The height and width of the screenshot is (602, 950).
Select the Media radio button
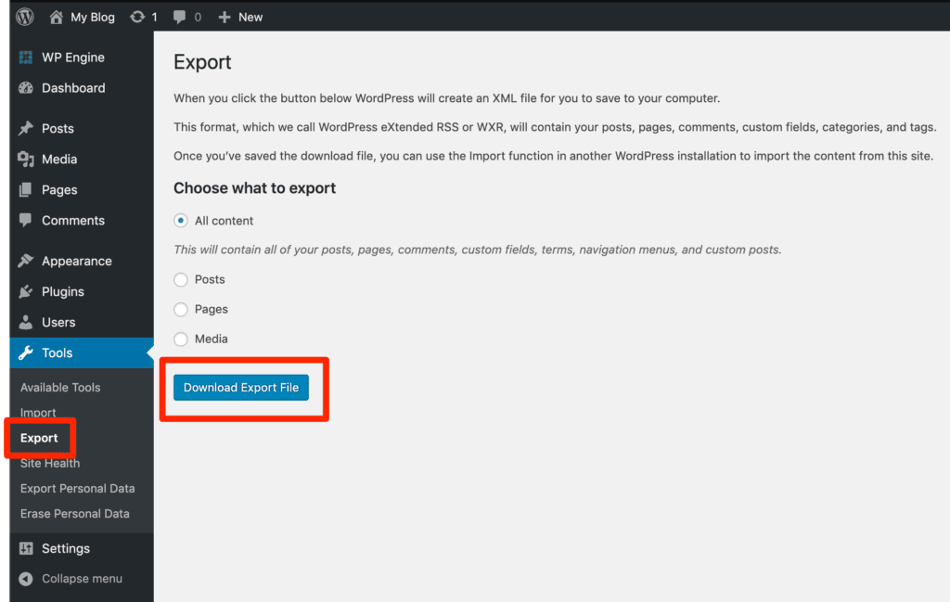(x=181, y=339)
